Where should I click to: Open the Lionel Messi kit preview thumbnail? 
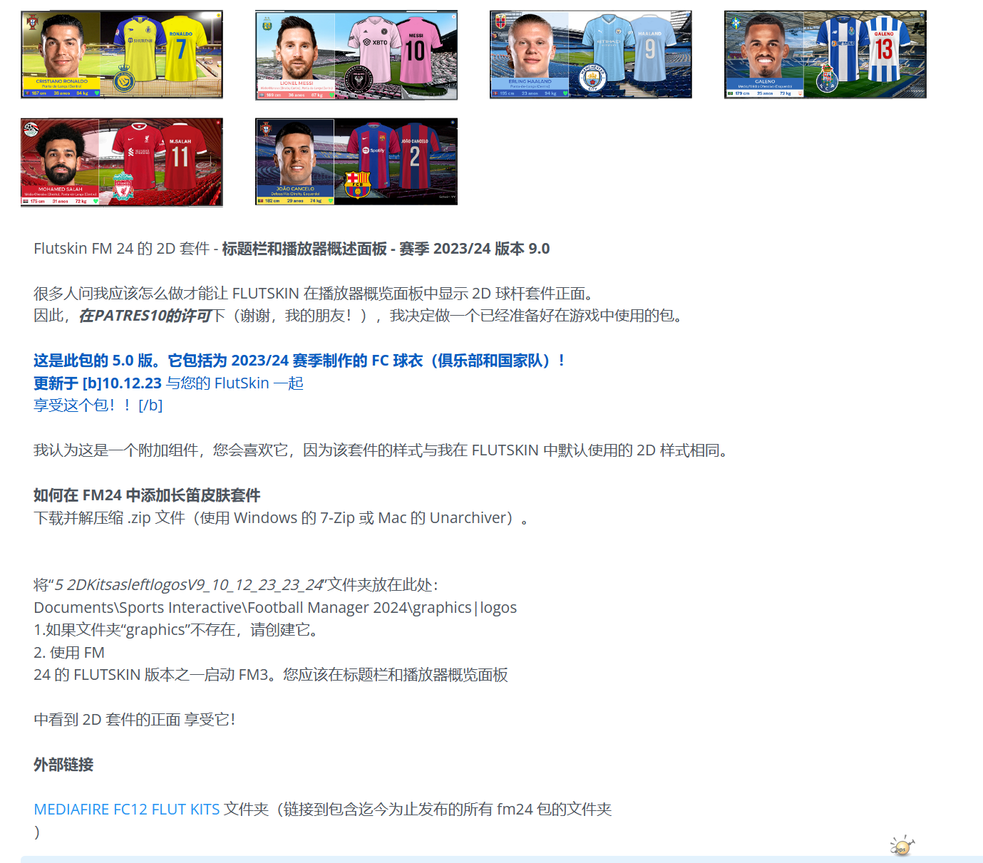click(x=356, y=56)
